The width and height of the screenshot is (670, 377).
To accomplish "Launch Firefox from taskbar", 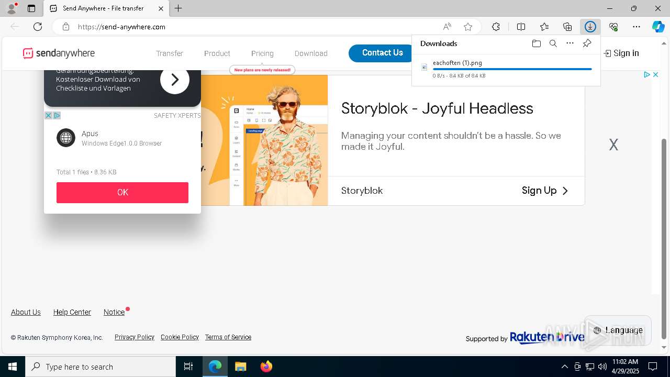I will click(x=266, y=367).
